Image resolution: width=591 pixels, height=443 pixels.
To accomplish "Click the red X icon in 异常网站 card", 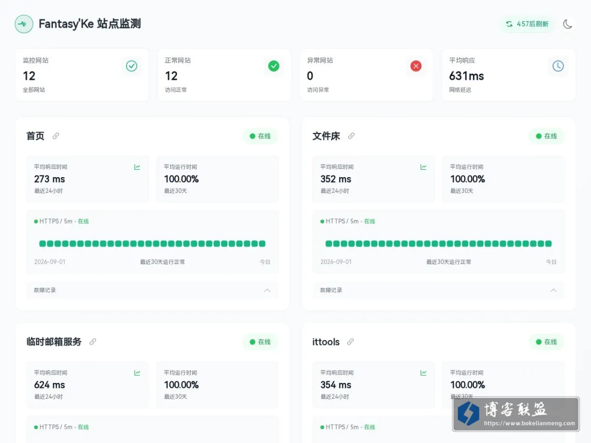I will coord(416,66).
